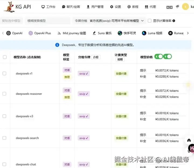194x168 pixels.
Task: Toggle the K tokens price switch
Action: point(158,57)
